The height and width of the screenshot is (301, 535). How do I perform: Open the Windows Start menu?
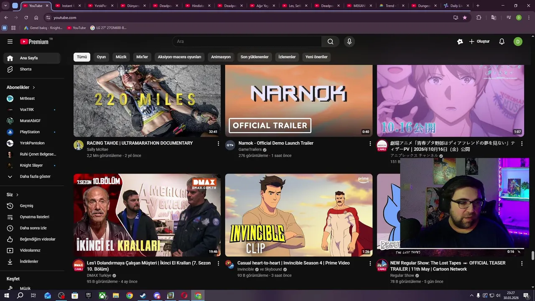coord(7,296)
